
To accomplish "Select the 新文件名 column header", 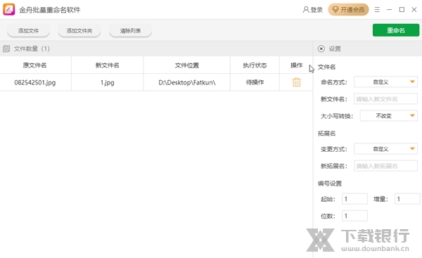I will pyautogui.click(x=108, y=65).
